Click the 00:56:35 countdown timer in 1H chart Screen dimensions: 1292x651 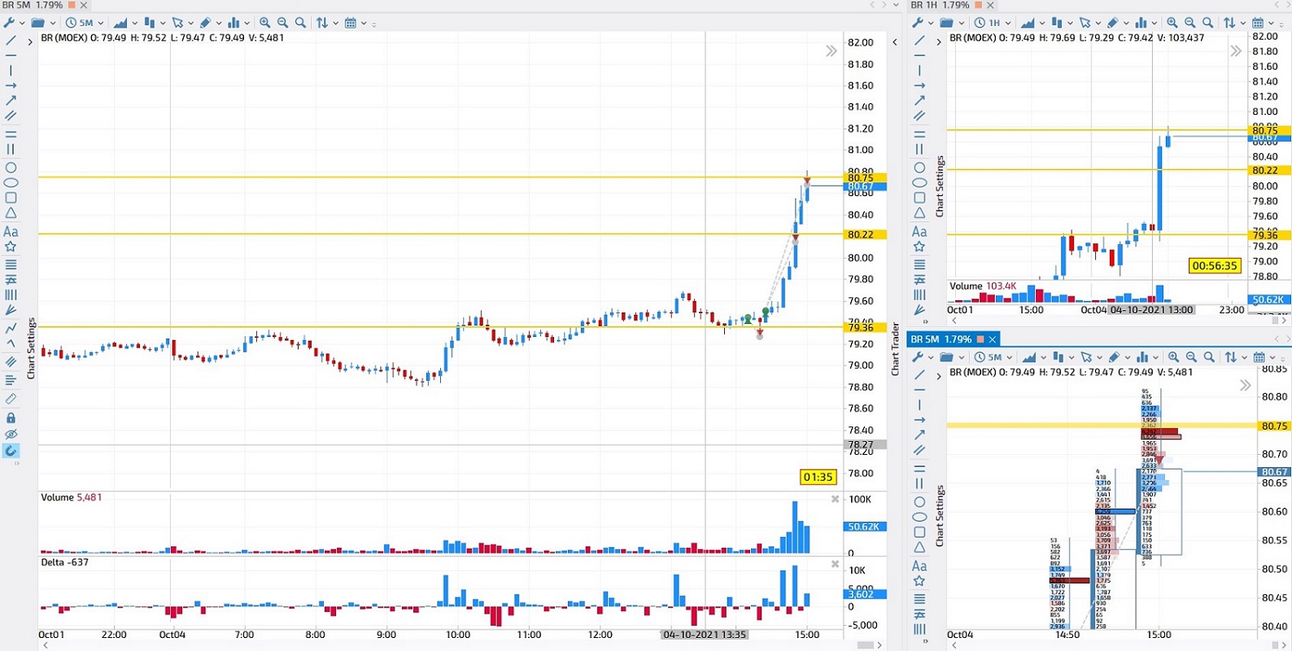[1214, 265]
